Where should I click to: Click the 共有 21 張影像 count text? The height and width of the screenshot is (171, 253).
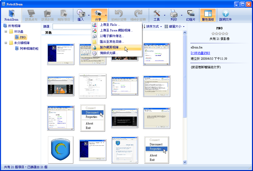[x=219, y=39]
